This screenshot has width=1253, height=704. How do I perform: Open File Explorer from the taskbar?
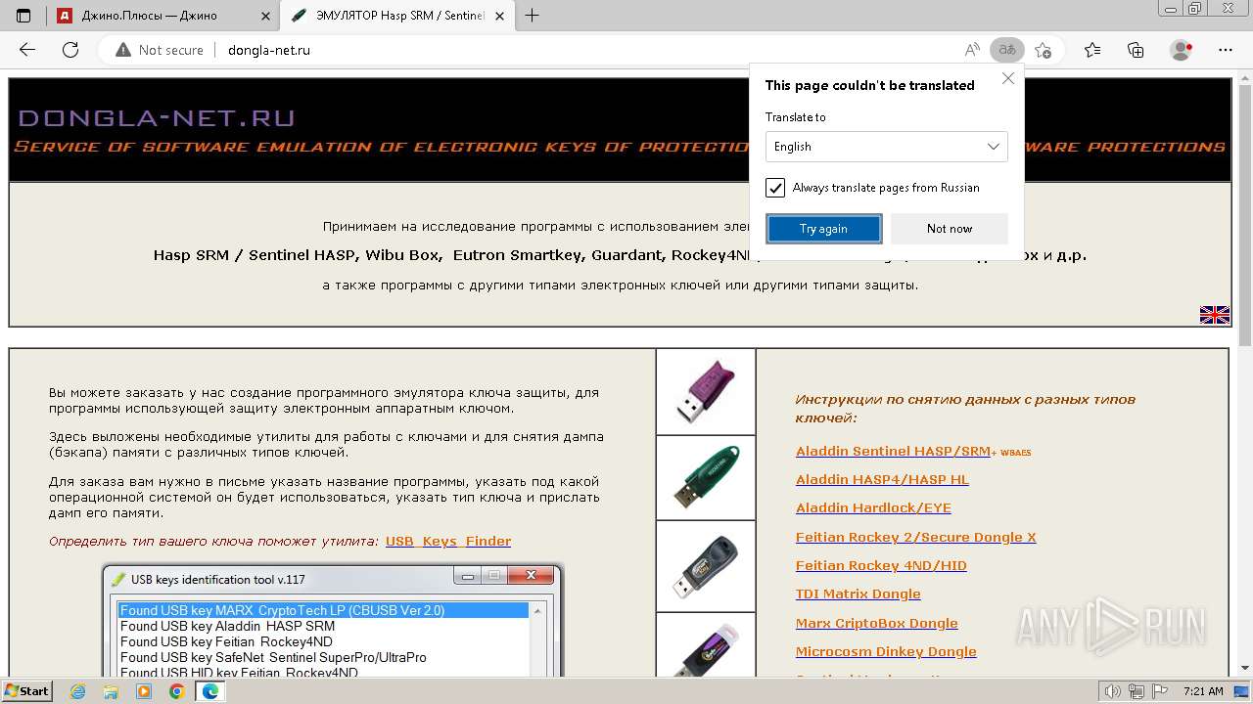(111, 691)
